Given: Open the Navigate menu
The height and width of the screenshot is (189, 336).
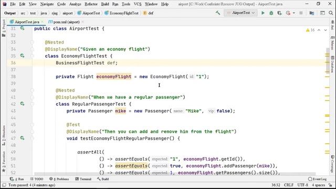Looking at the screenshot, I should 47,4.
